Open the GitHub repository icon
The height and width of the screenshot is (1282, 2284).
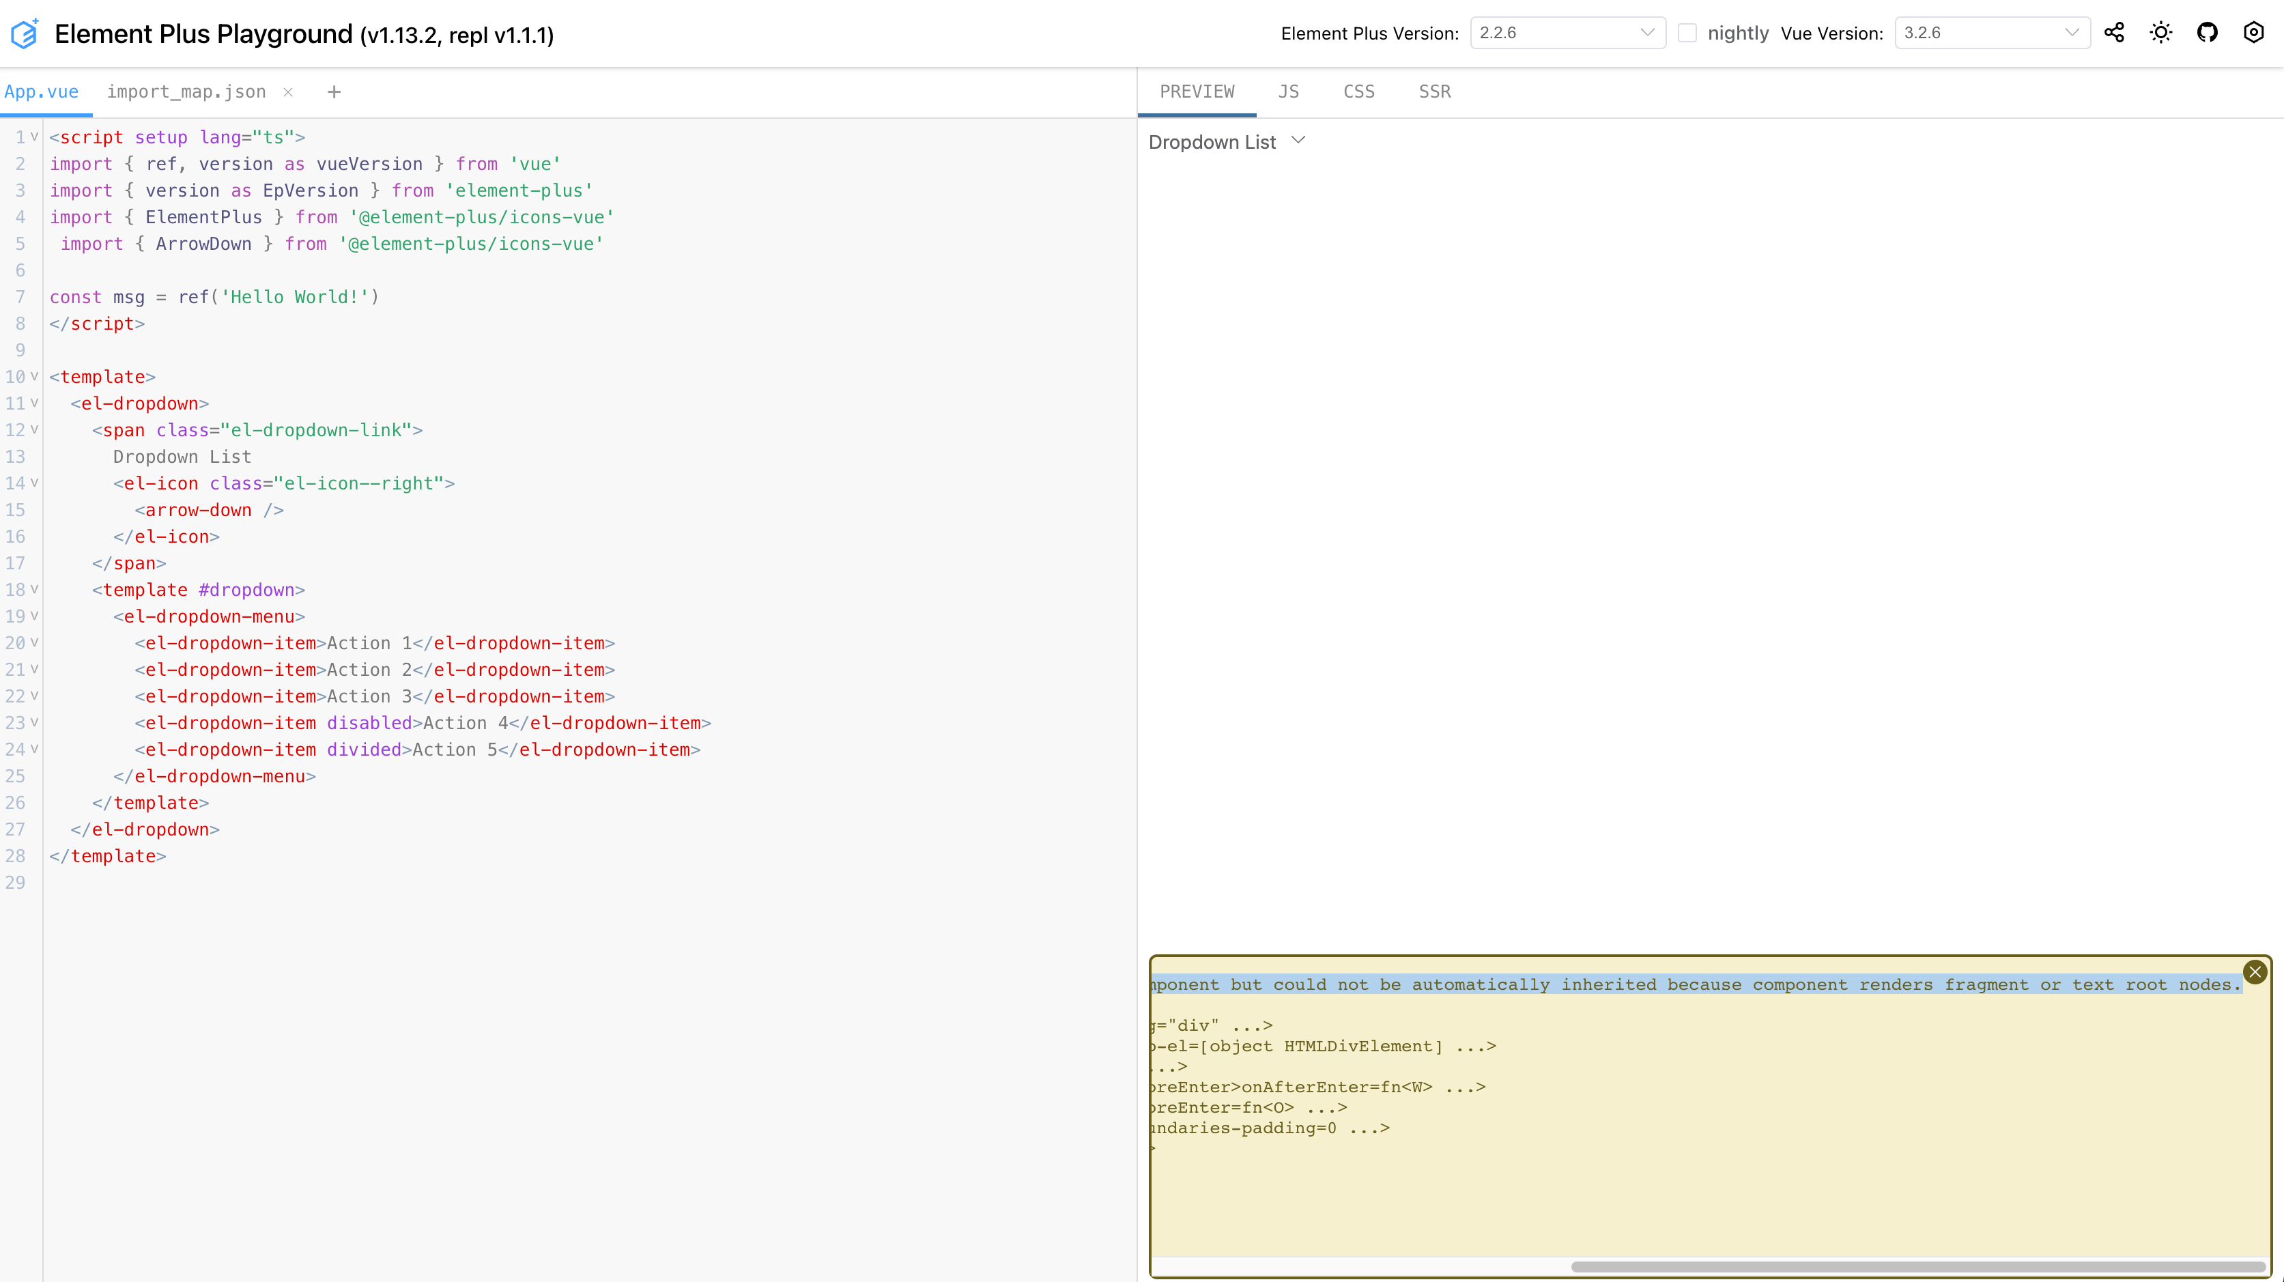(2208, 32)
